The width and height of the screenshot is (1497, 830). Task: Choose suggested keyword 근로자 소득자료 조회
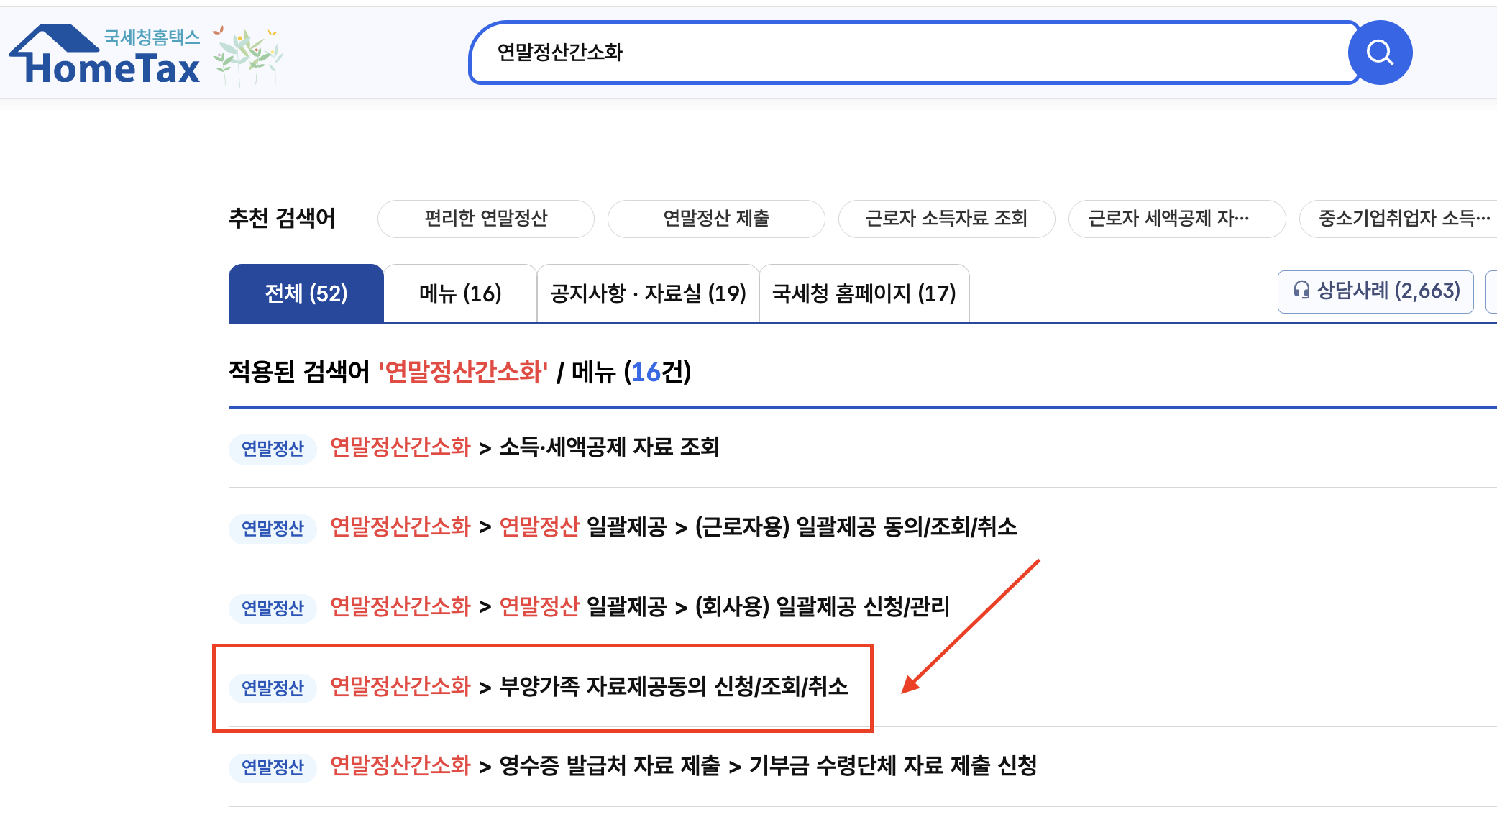click(946, 219)
